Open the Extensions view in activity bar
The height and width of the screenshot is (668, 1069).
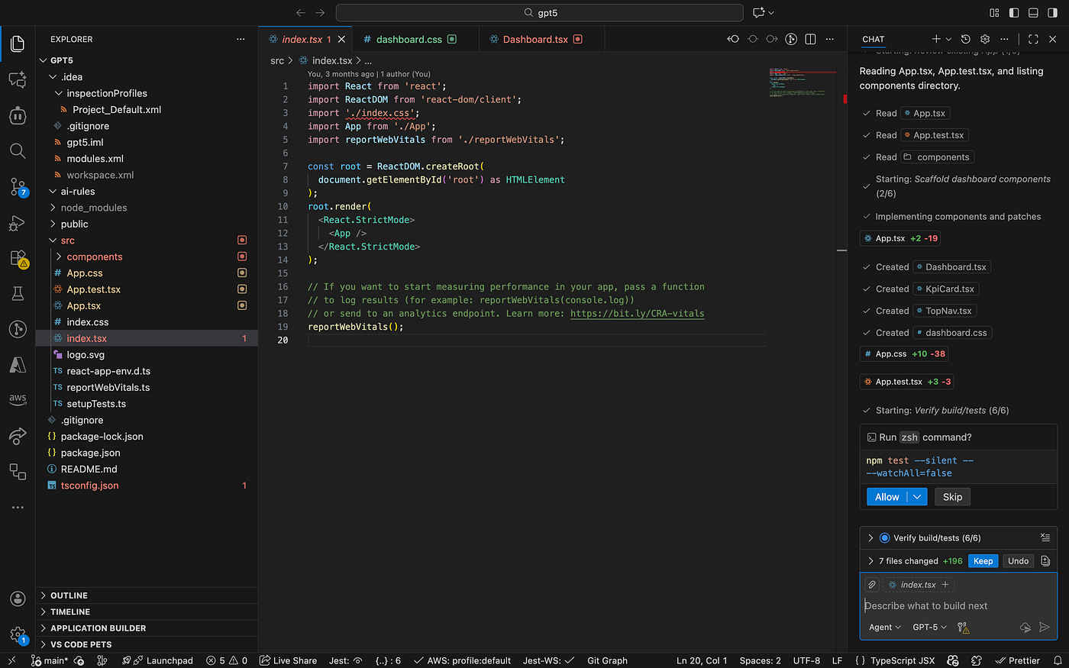pyautogui.click(x=18, y=258)
